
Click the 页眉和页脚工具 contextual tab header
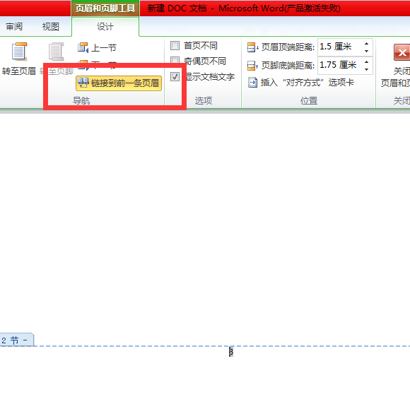[105, 8]
